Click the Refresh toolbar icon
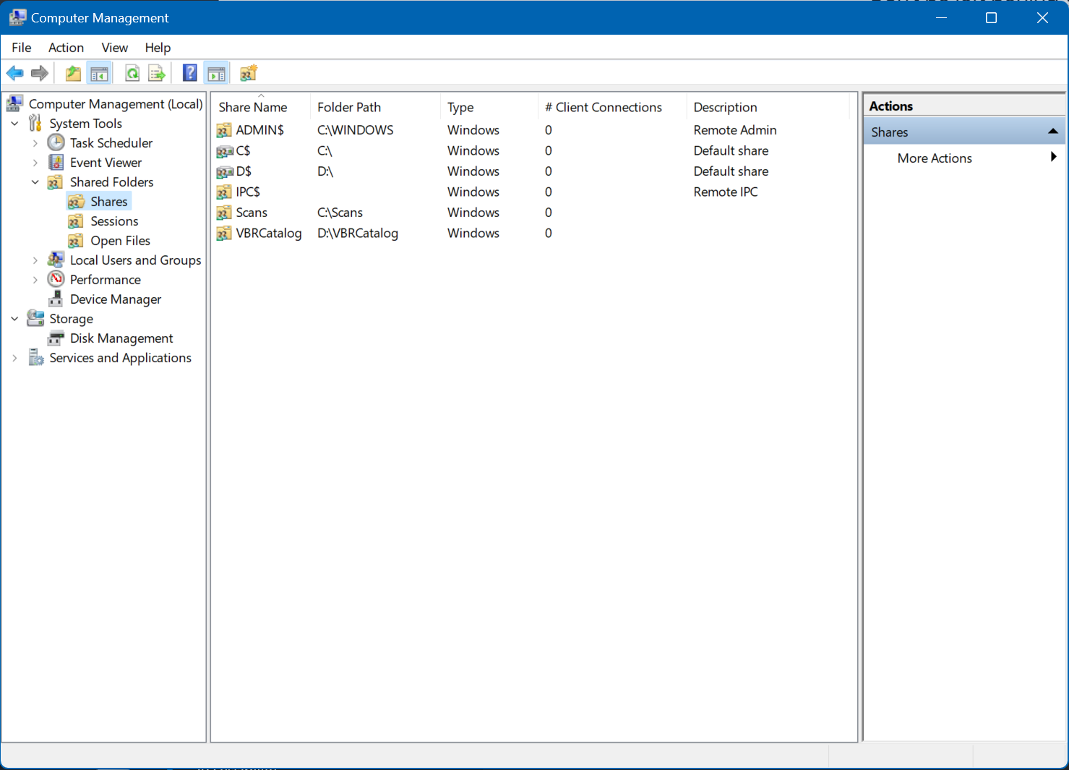The width and height of the screenshot is (1069, 770). [132, 72]
